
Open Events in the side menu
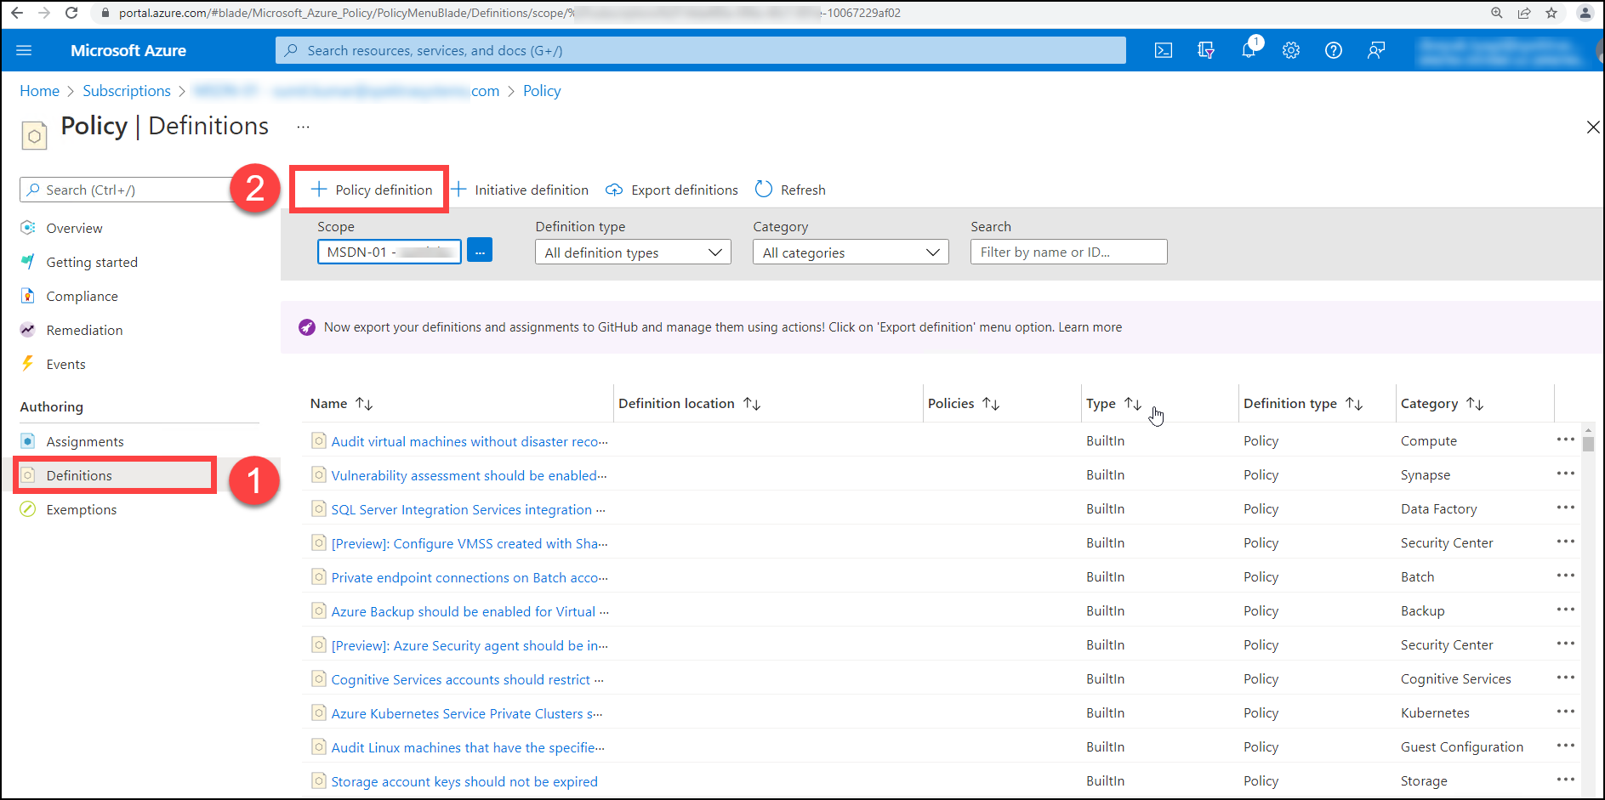(x=65, y=364)
